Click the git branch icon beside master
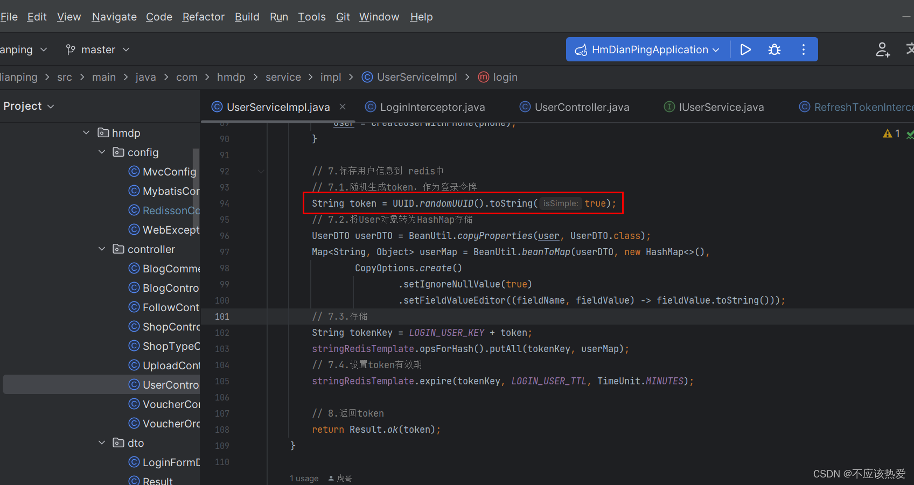 tap(71, 50)
